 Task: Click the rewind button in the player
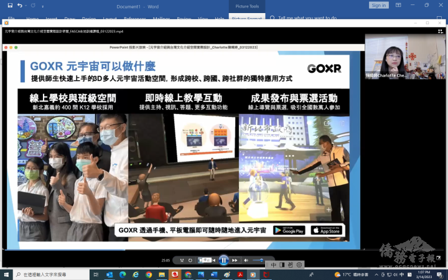pyautogui.click(x=213, y=260)
